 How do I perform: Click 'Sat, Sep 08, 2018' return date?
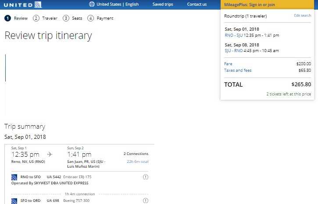point(242,45)
